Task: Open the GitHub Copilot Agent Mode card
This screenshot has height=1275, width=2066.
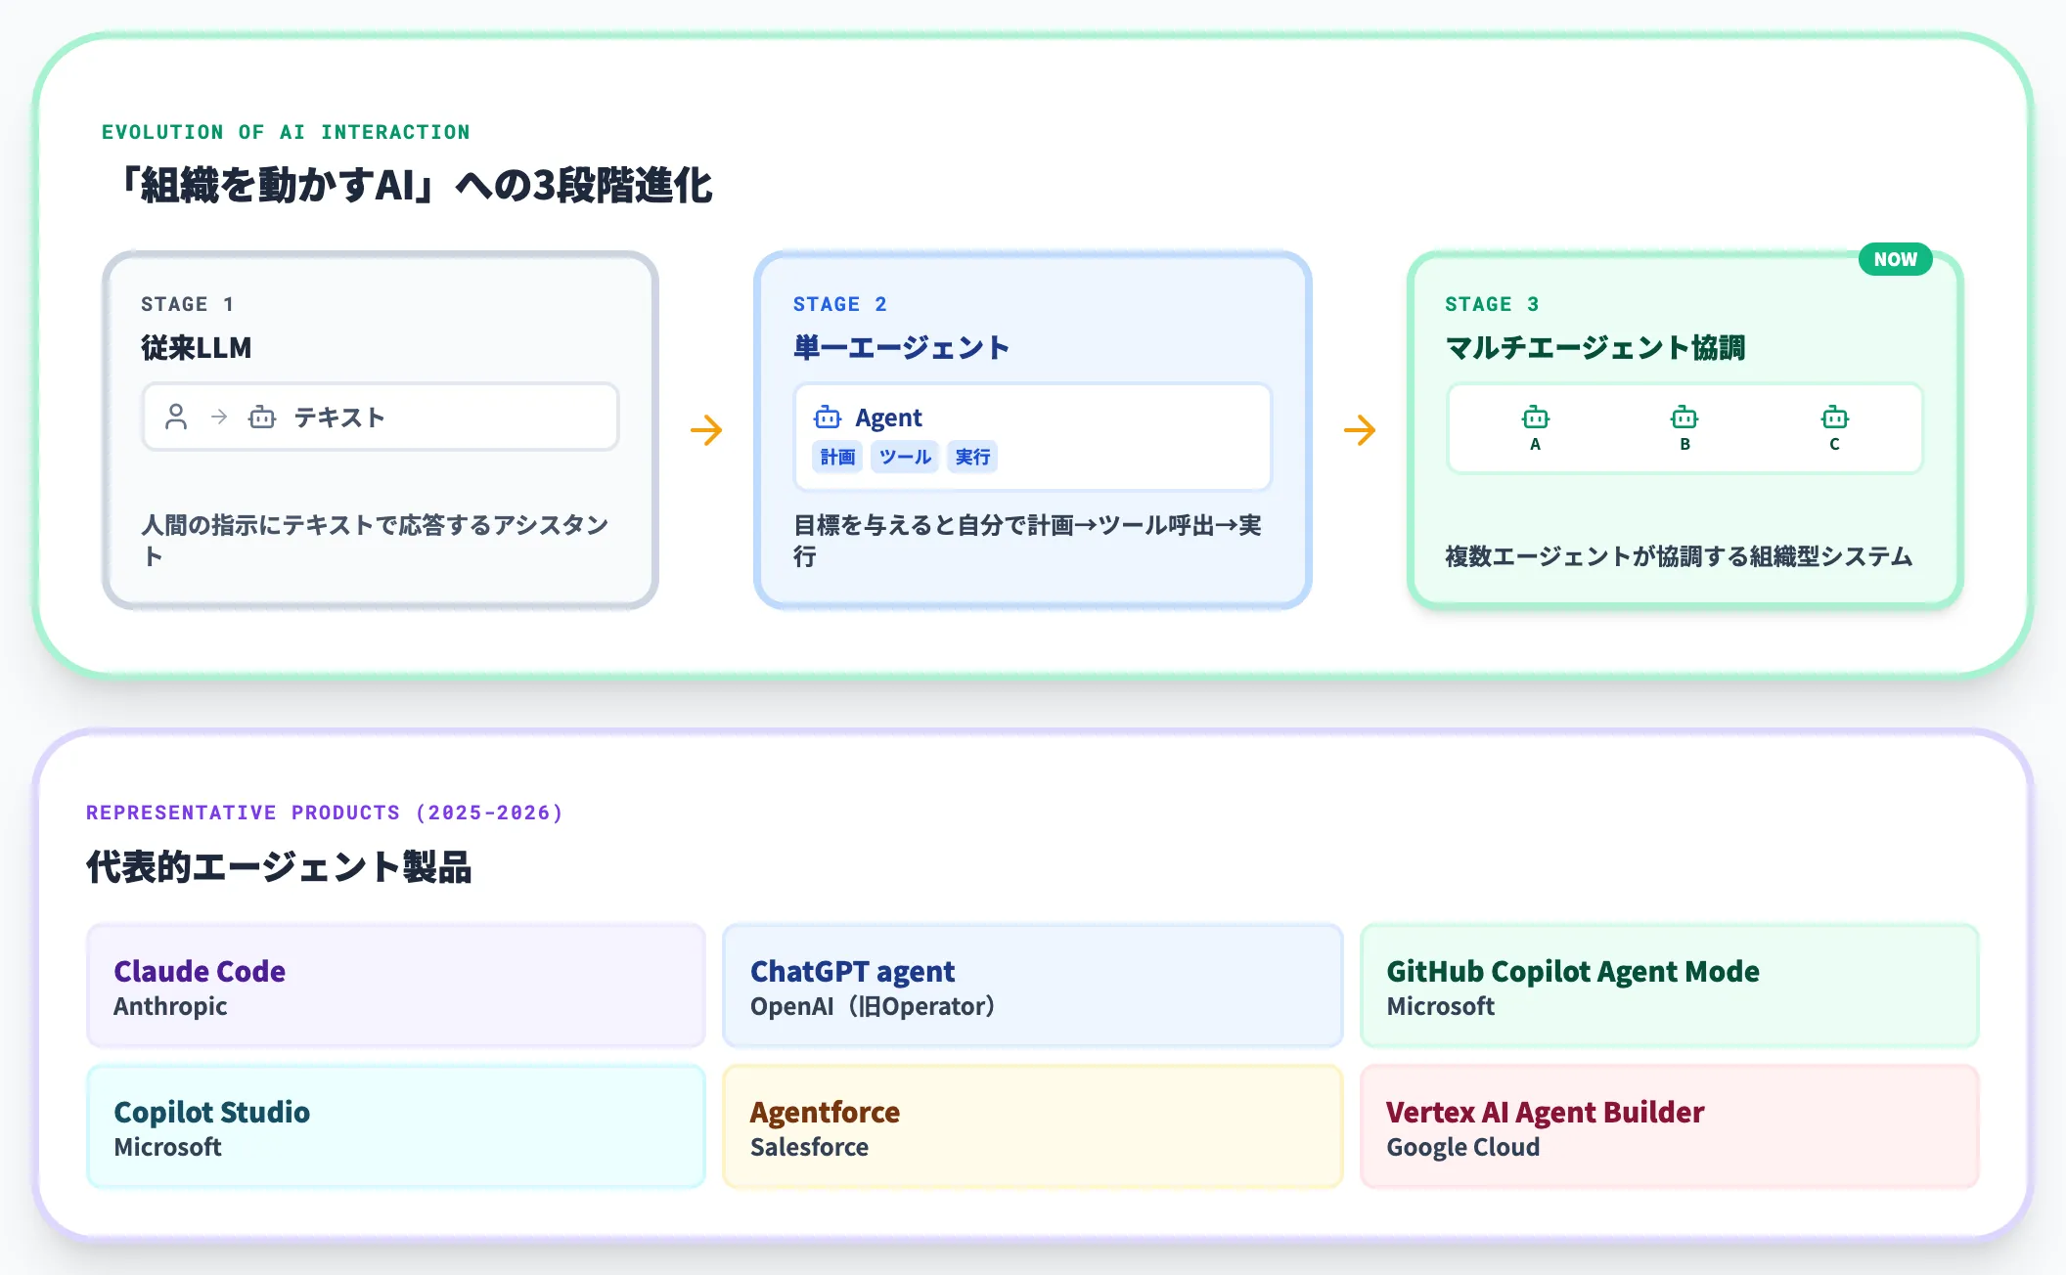Action: coord(1670,986)
